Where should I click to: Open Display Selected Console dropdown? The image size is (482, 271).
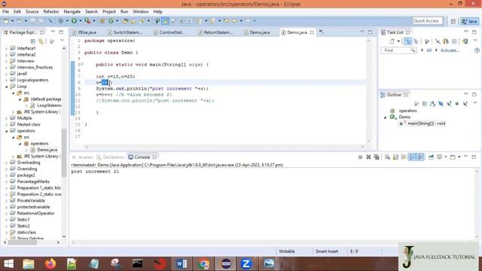445,157
